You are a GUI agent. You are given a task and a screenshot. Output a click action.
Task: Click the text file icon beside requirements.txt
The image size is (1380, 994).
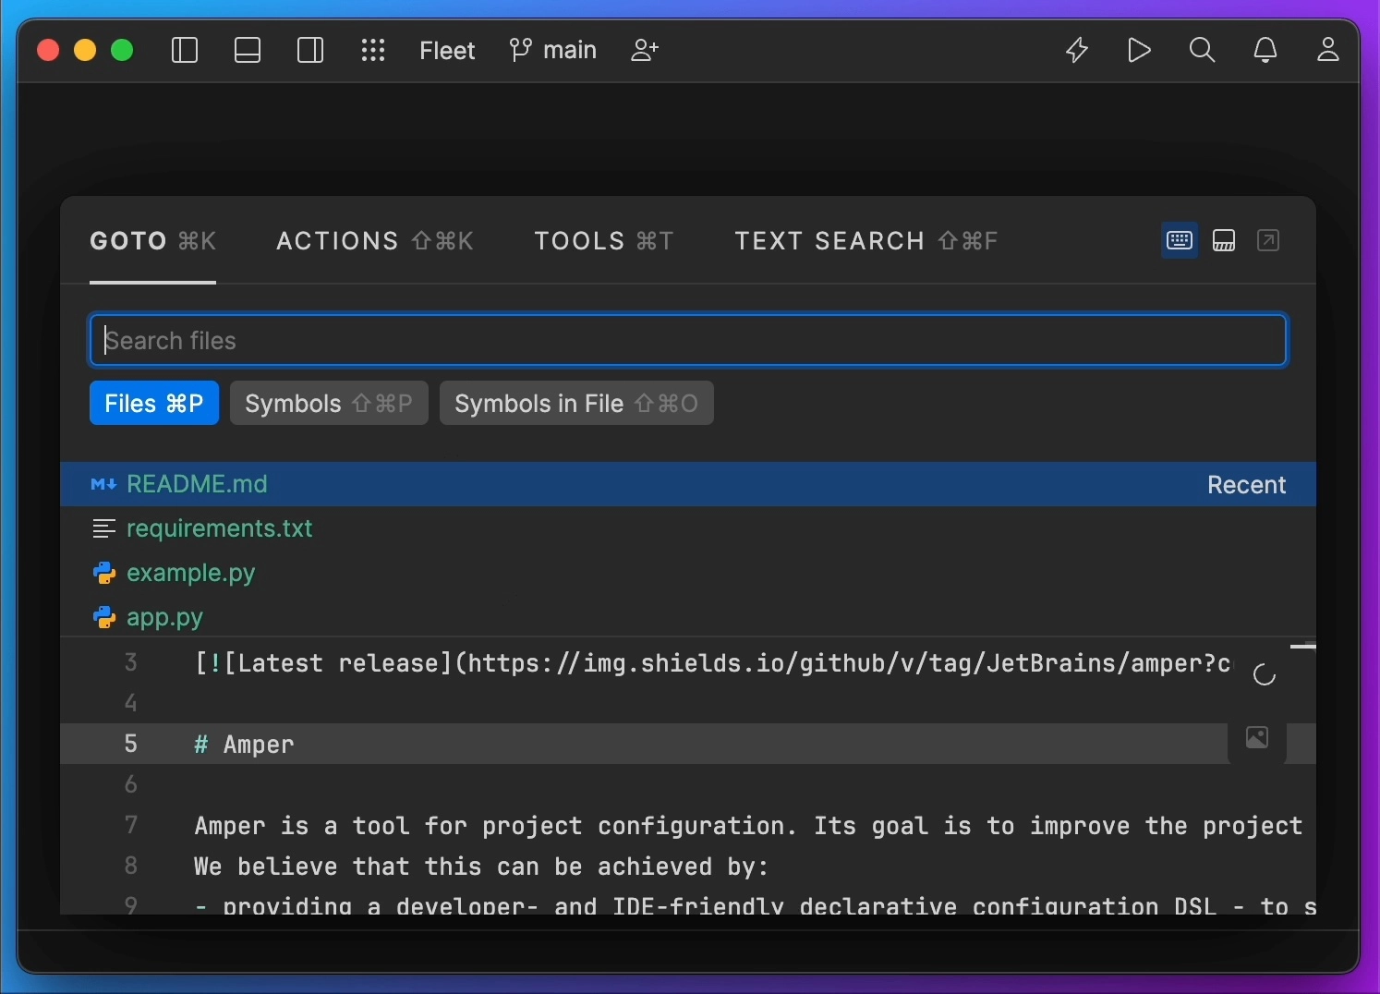coord(103,528)
